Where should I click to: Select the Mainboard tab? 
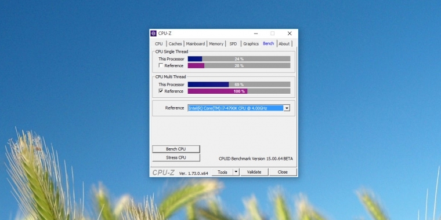196,44
